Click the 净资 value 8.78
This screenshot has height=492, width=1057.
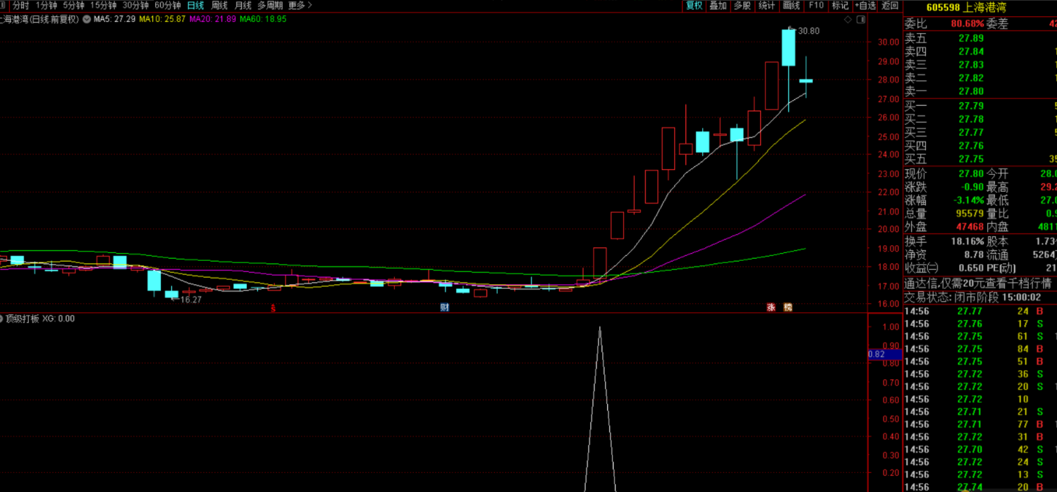pos(974,254)
